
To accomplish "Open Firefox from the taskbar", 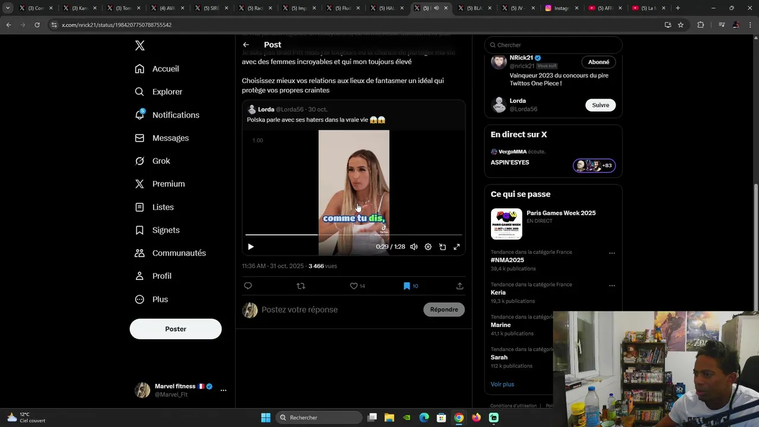I will point(476,418).
